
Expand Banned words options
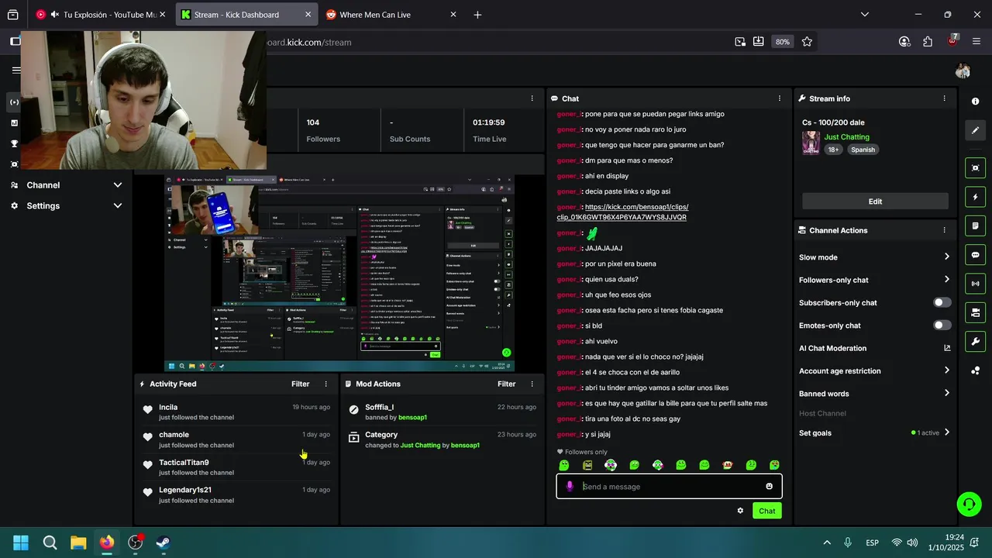946,393
